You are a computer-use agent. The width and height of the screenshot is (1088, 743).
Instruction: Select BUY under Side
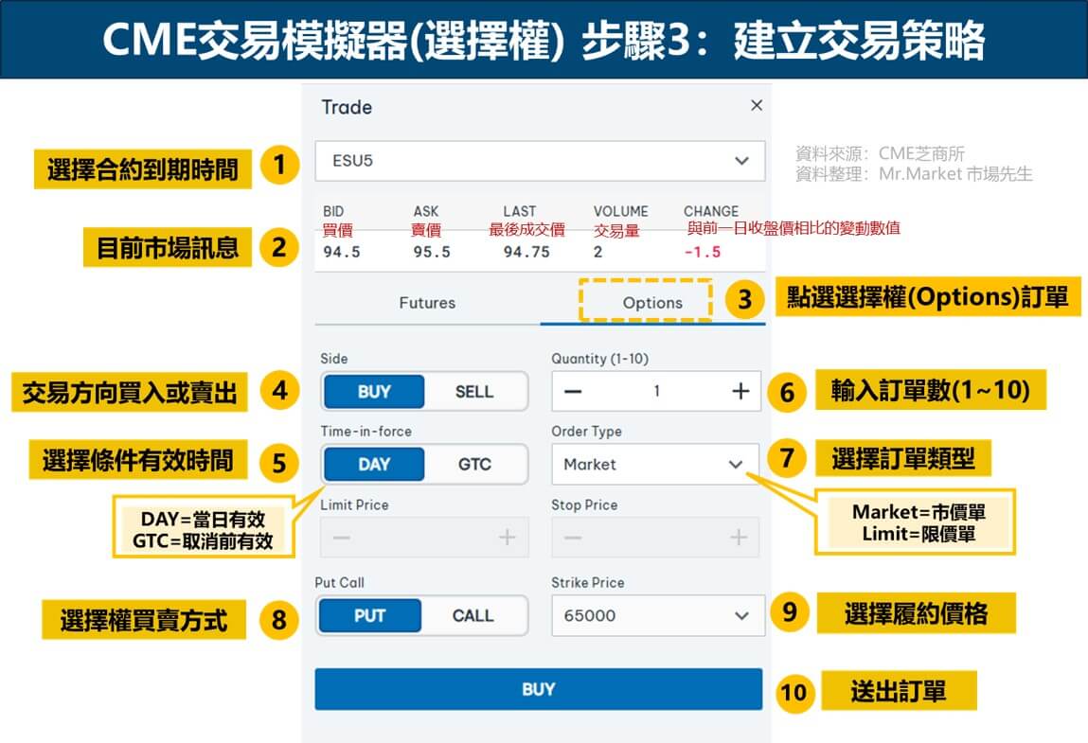coord(374,391)
